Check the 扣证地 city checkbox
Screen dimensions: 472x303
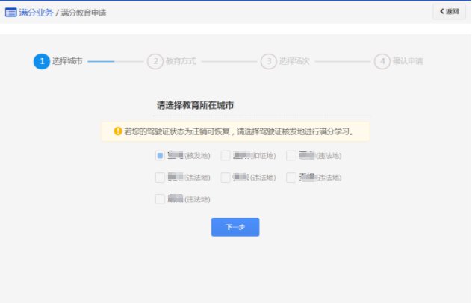tap(226, 156)
